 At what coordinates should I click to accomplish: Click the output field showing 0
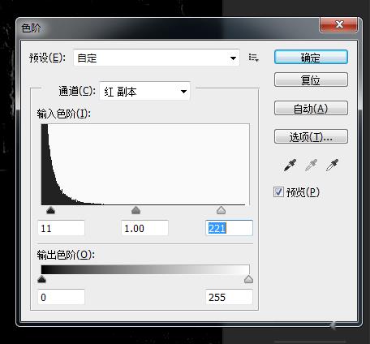[x=62, y=297]
